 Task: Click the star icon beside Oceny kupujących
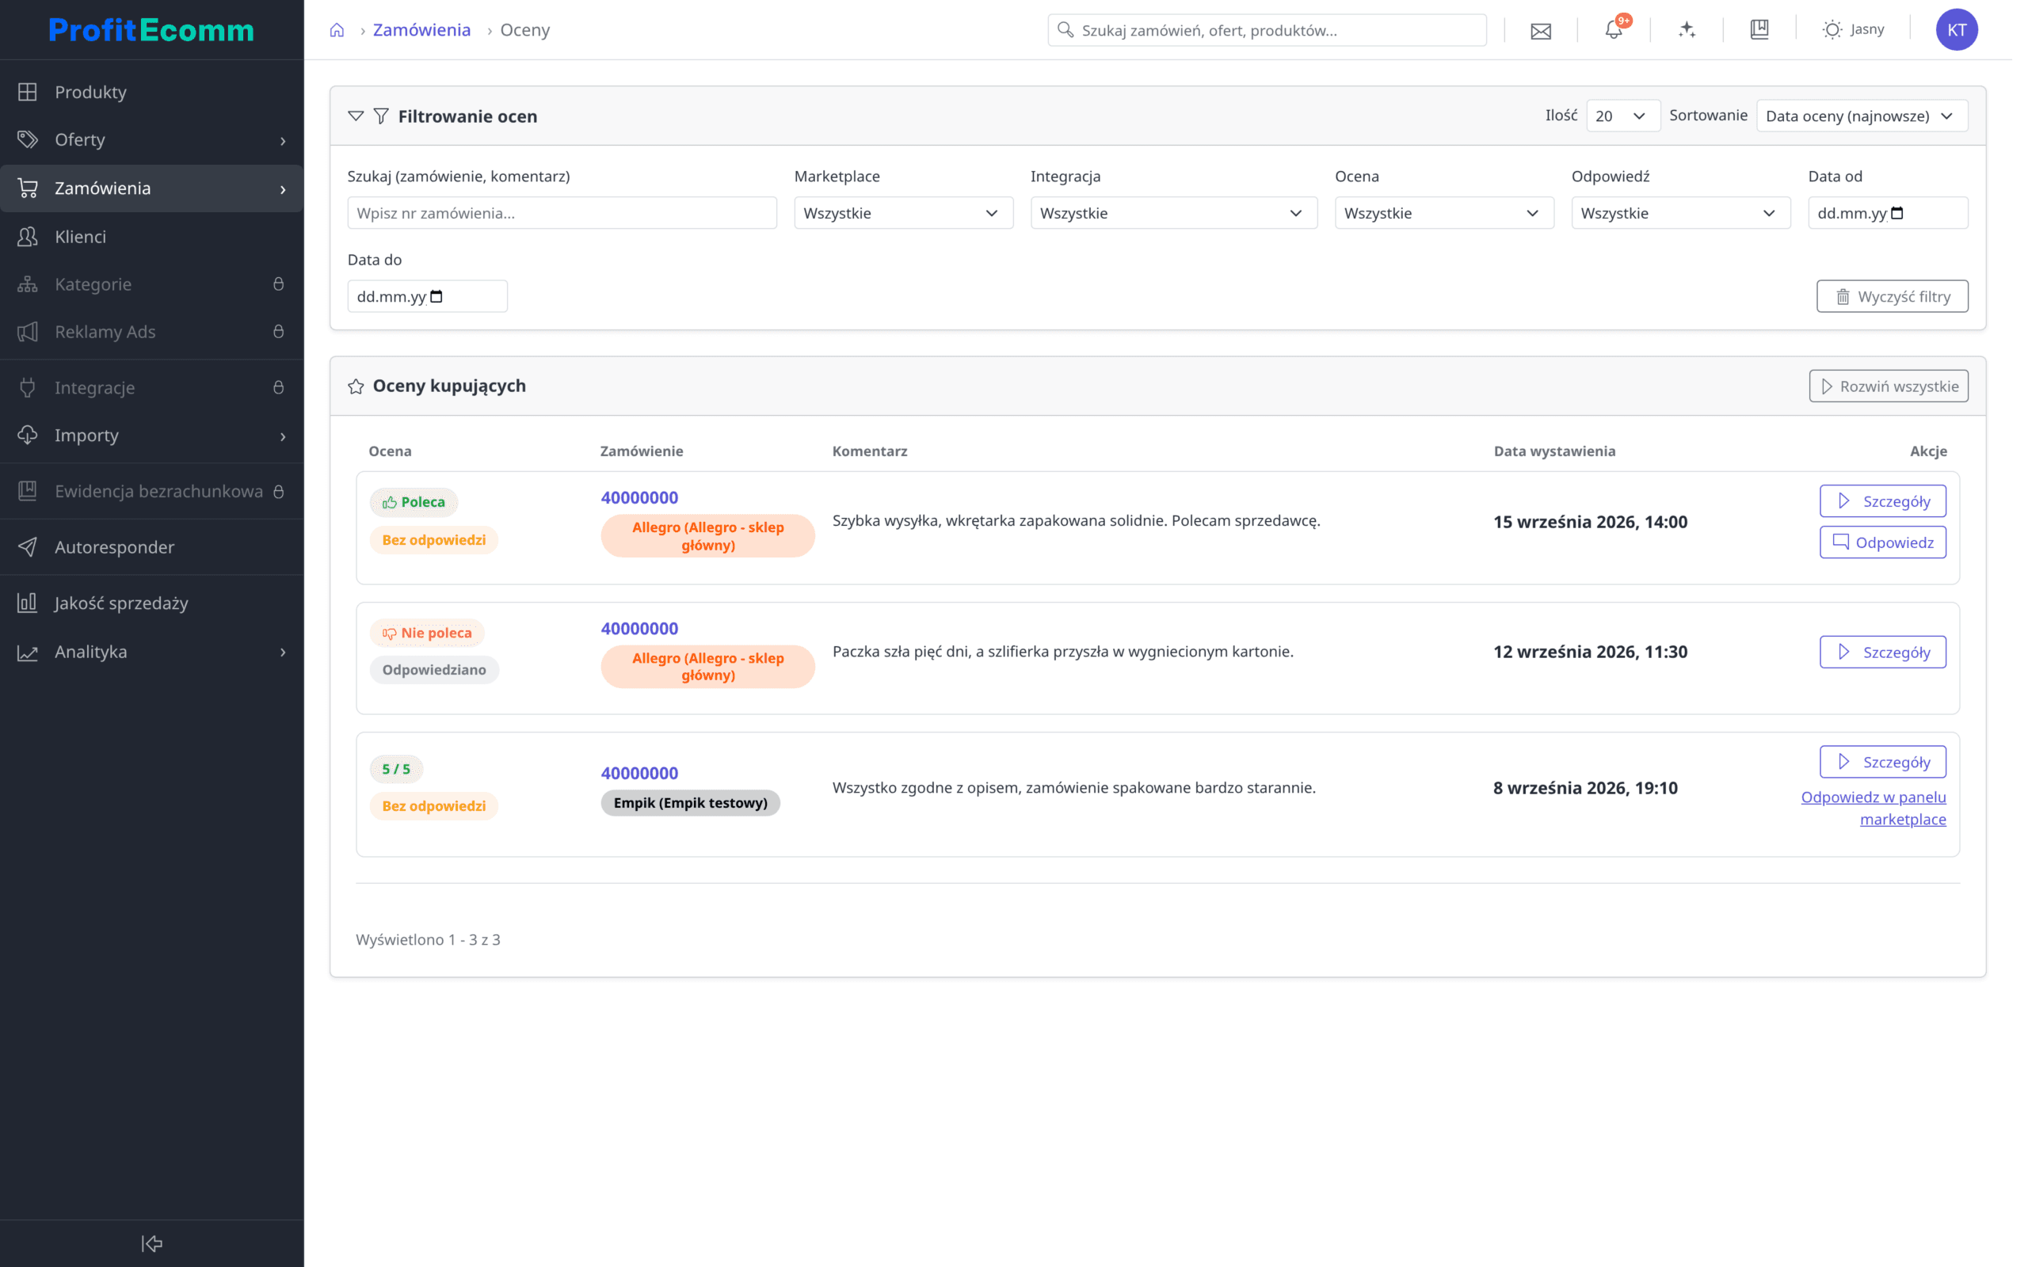[356, 386]
